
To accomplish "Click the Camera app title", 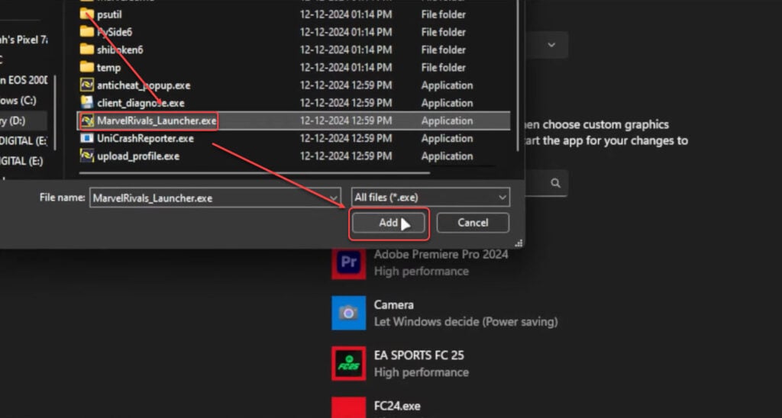I will (x=393, y=304).
